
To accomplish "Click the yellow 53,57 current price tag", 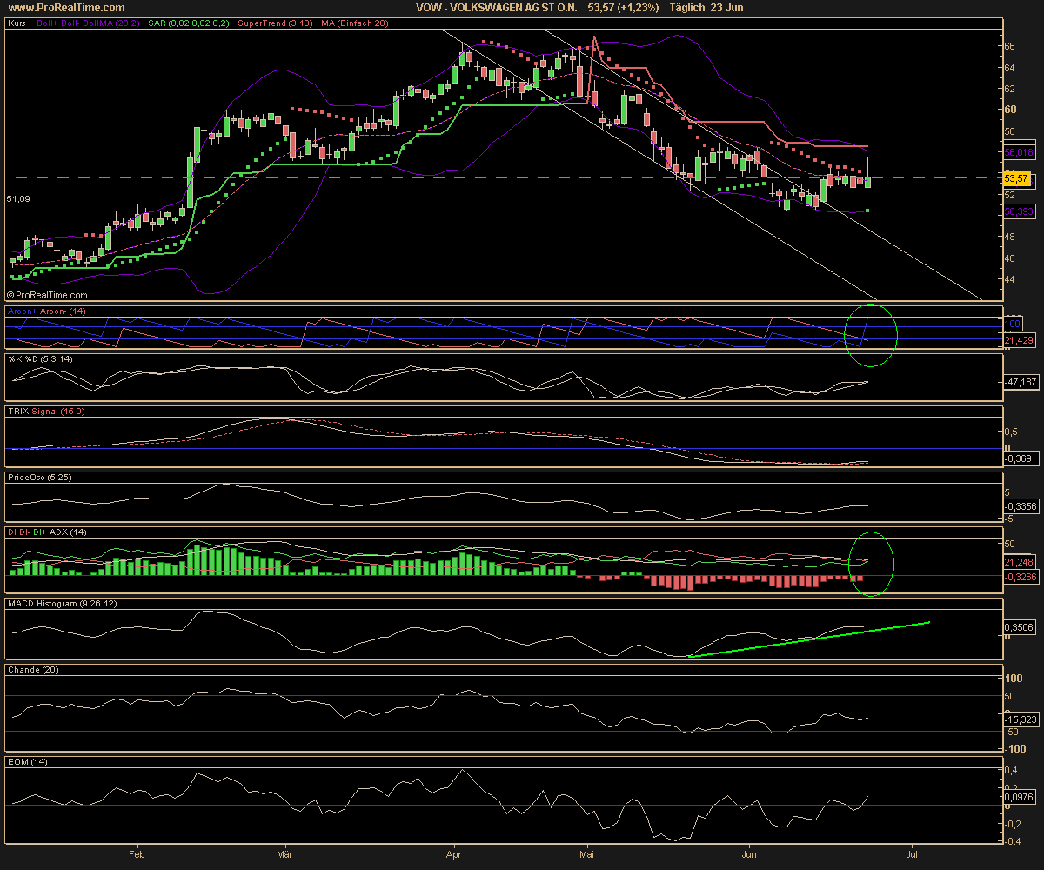I will point(1016,178).
